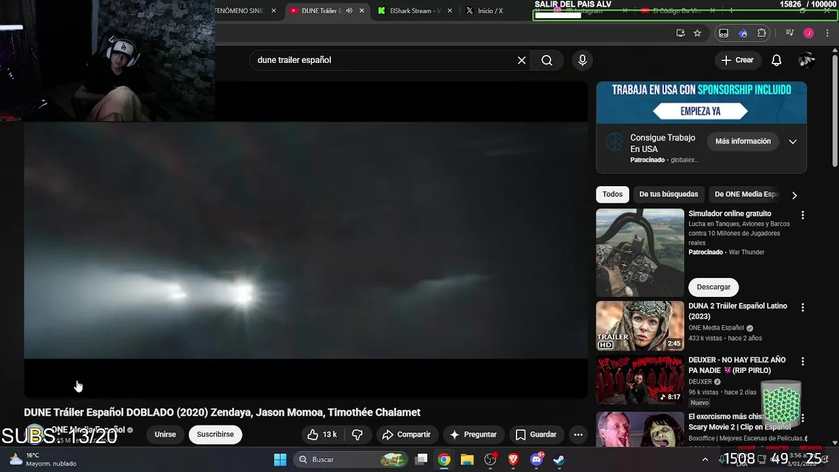Open the DEUXER video thumbnail
Image resolution: width=839 pixels, height=472 pixels.
(640, 380)
